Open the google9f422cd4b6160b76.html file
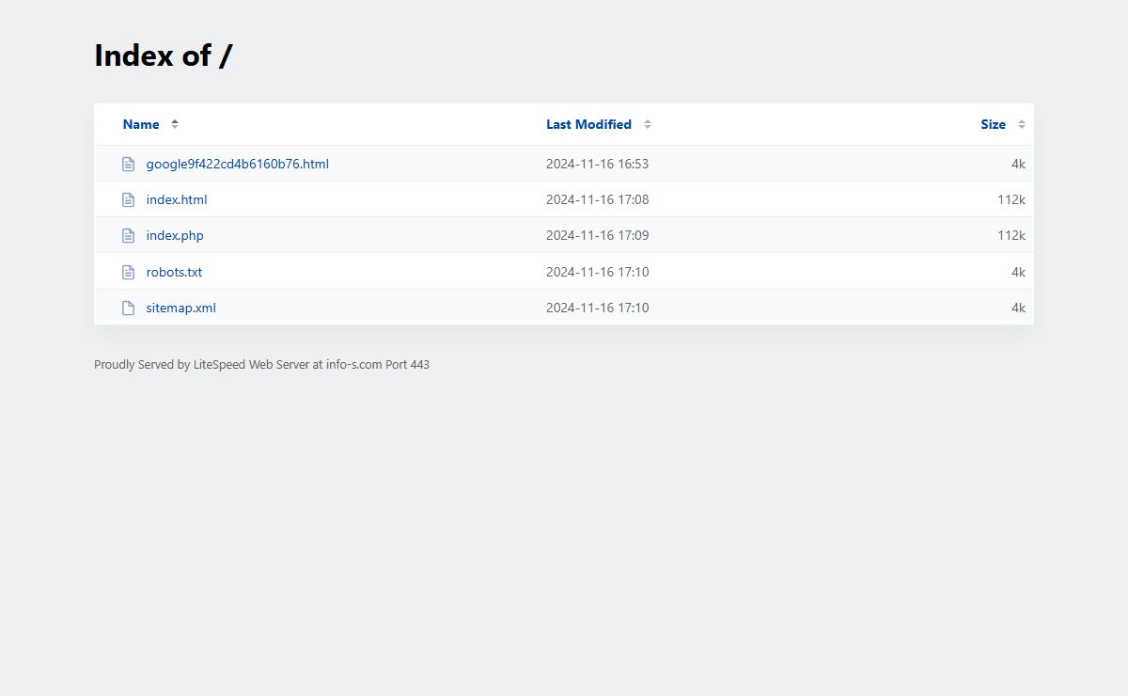The width and height of the screenshot is (1128, 696). 237,164
